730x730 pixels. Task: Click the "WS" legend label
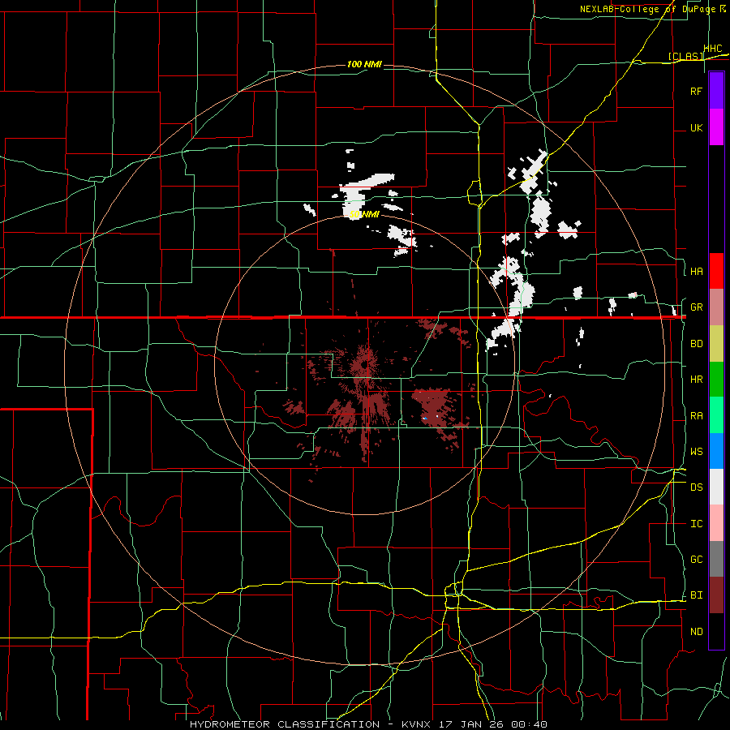click(x=696, y=452)
